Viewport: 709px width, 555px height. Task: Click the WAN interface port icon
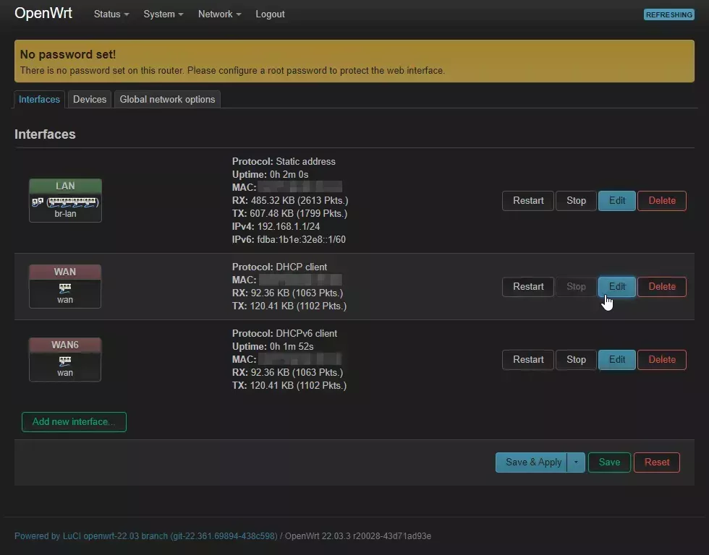(65, 288)
